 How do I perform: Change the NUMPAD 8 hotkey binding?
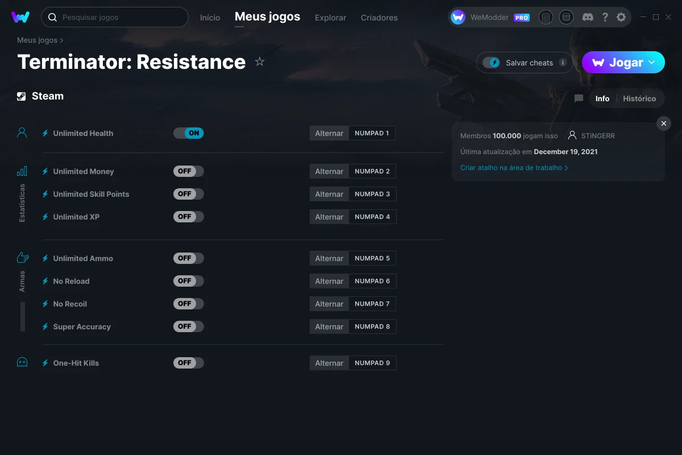[372, 326]
